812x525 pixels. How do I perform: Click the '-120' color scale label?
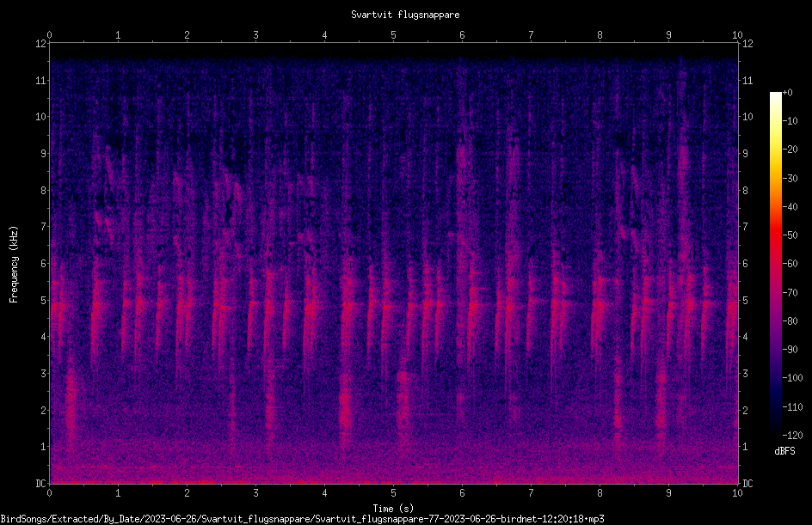(x=792, y=435)
